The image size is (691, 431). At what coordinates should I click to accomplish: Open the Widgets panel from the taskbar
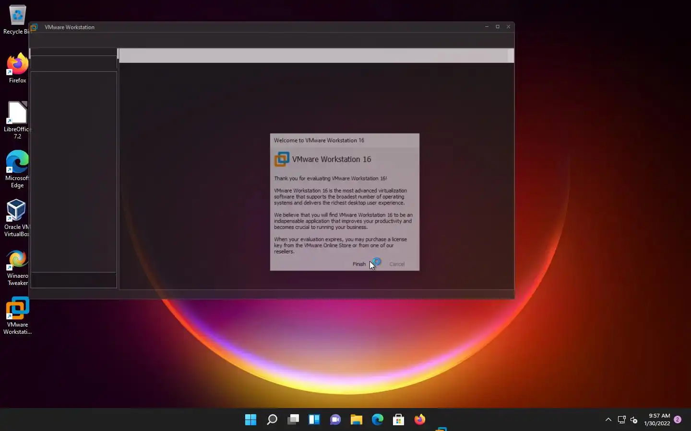coord(314,420)
